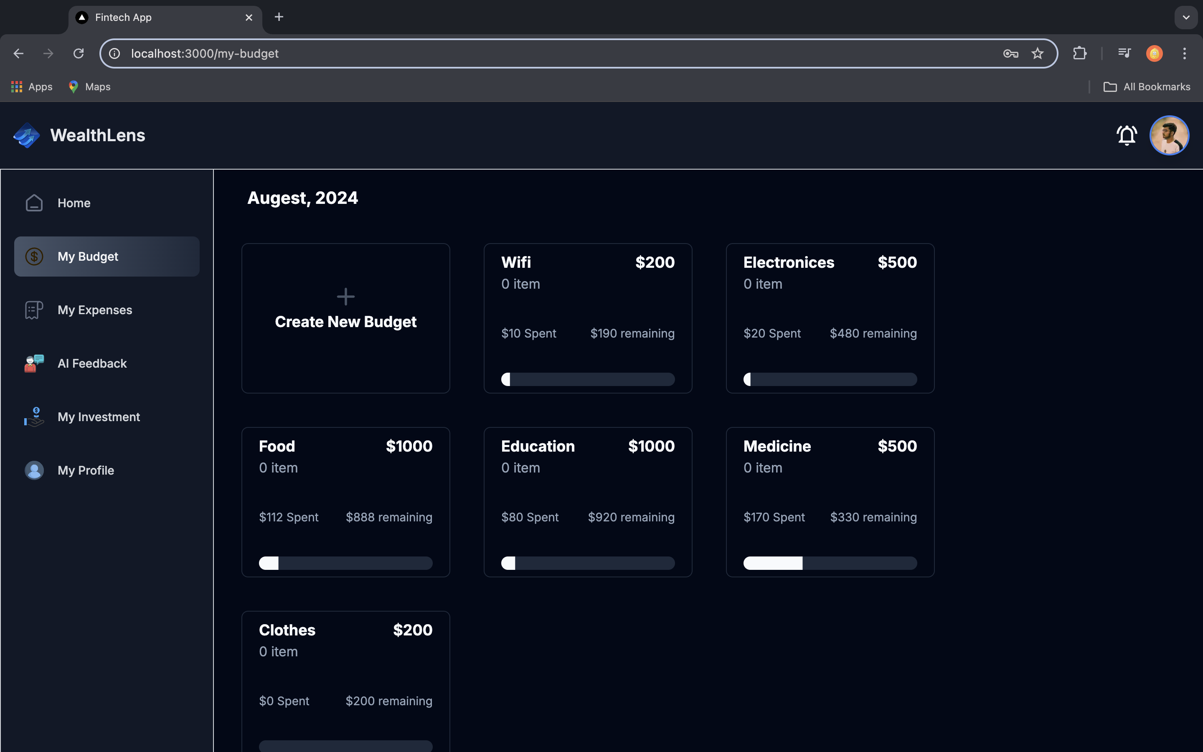Screen dimensions: 1203x752
Task: Open the user avatar in header
Action: pos(1169,135)
